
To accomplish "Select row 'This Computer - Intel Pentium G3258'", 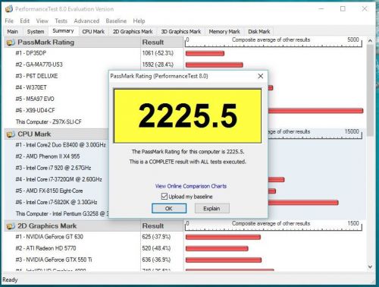I will [x=62, y=214].
